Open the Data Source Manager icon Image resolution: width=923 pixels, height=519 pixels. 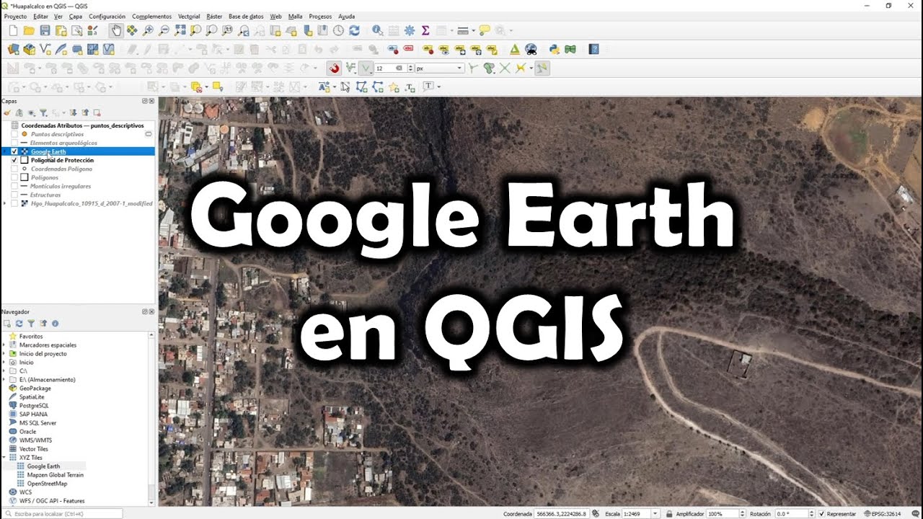[13, 50]
